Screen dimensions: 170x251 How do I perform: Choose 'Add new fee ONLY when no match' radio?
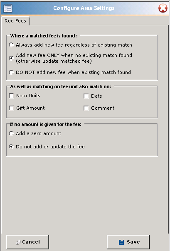click(x=11, y=58)
